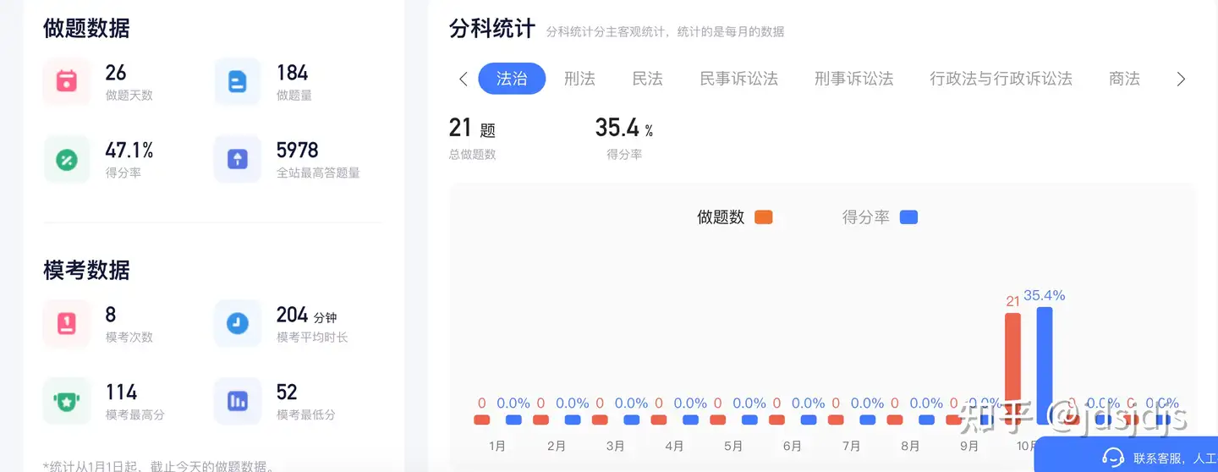Click the blue clock icon for 模考平均时长
1218x472 pixels.
pos(238,324)
